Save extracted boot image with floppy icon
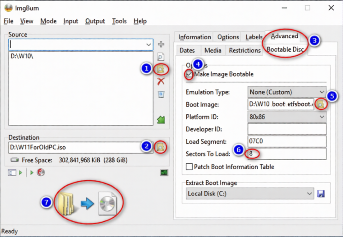The width and height of the screenshot is (343, 237). tap(321, 194)
